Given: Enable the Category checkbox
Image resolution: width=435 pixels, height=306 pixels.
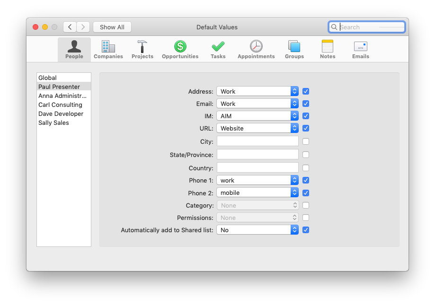Looking at the screenshot, I should point(306,205).
